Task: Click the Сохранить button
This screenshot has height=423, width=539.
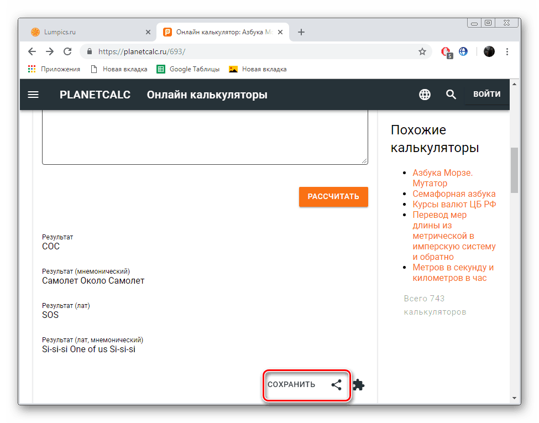Action: [291, 385]
